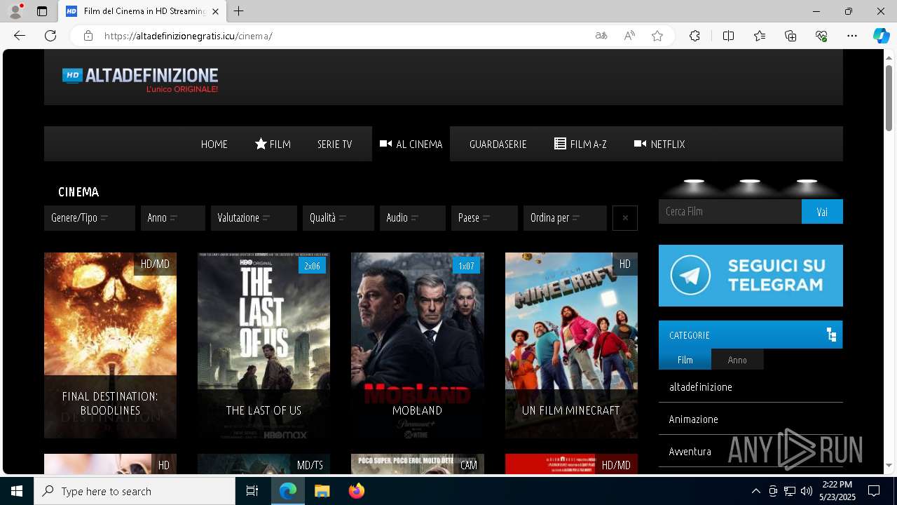This screenshot has width=897, height=505.
Task: Open the Favorites list
Action: (x=760, y=36)
